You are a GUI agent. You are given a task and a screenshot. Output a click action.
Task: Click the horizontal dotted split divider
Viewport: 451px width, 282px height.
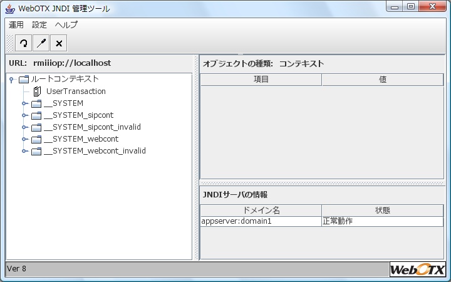coord(322,183)
